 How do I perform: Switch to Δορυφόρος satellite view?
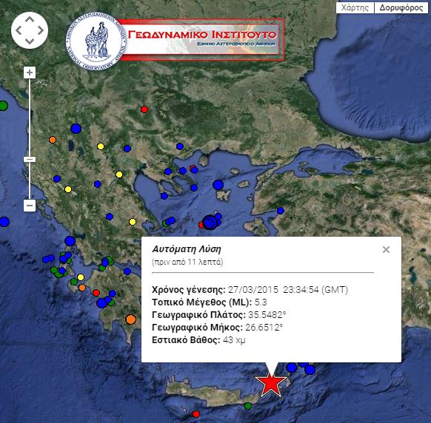click(401, 7)
